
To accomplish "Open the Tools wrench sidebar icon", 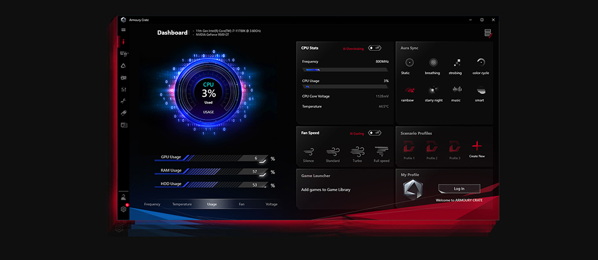I will pyautogui.click(x=123, y=102).
